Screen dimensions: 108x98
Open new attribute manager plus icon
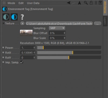(x=100, y=3)
